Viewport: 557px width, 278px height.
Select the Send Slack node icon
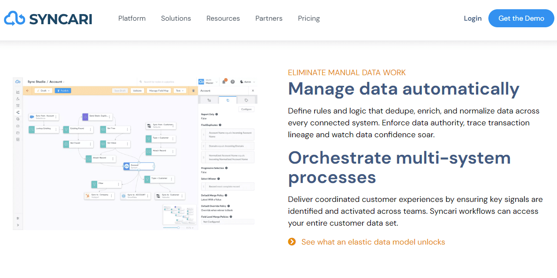coord(85,117)
